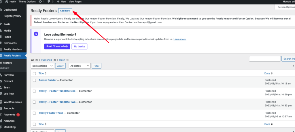Open Restly Headers menu item
Viewport: 295px width, 132px height.
tap(12, 49)
